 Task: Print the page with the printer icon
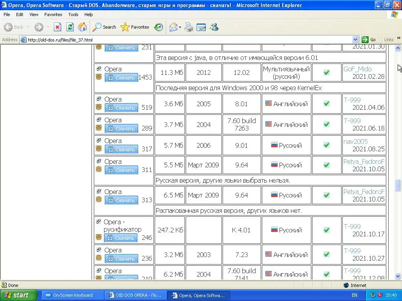click(x=189, y=27)
